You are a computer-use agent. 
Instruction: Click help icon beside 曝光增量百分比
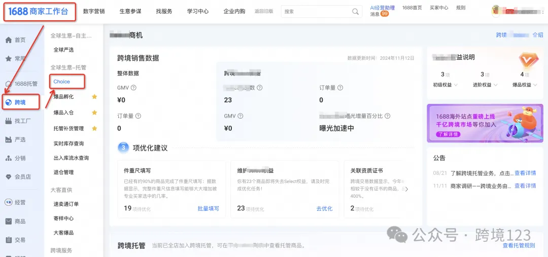pyautogui.click(x=387, y=116)
